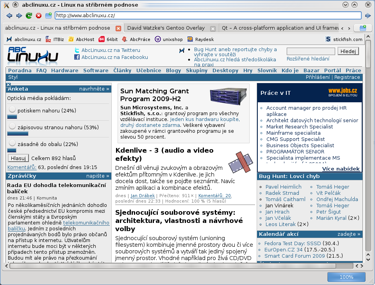Switch to the David Watzke's Gentoo Overlay tab
The height and width of the screenshot is (285, 375).
tap(166, 28)
